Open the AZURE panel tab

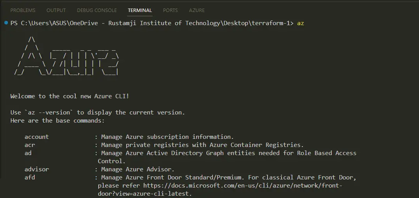tap(196, 10)
